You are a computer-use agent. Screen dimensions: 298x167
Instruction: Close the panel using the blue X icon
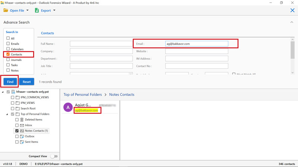292,10
